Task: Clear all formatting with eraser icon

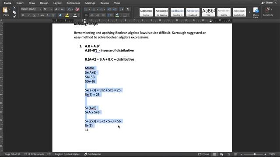Action: [77, 9]
